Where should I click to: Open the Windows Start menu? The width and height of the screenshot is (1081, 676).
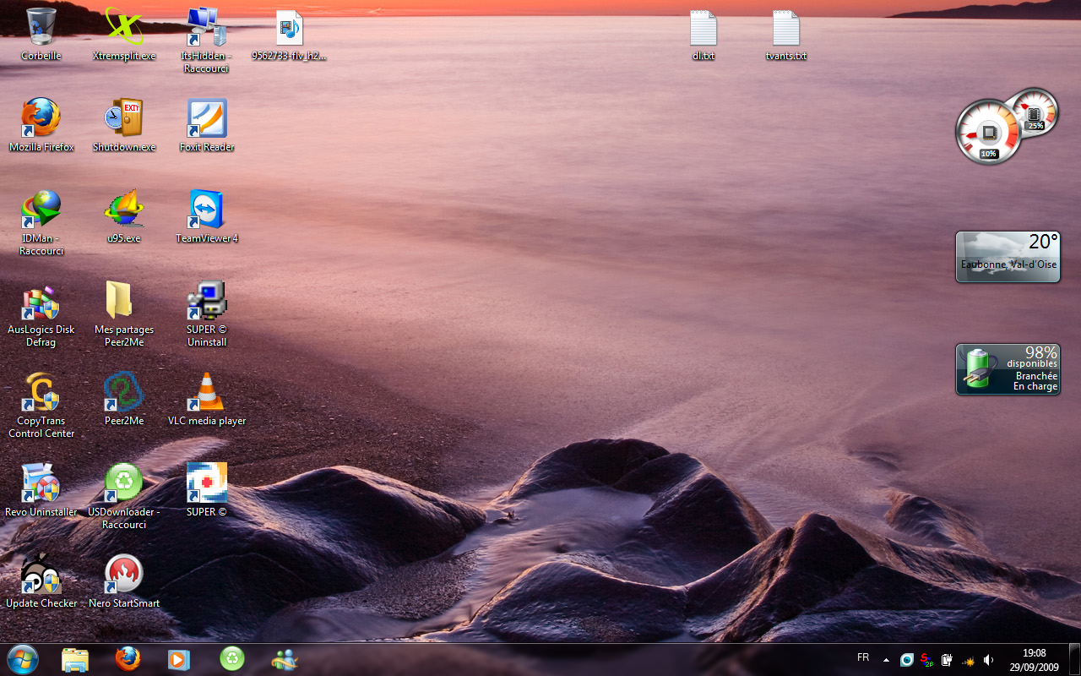point(22,658)
